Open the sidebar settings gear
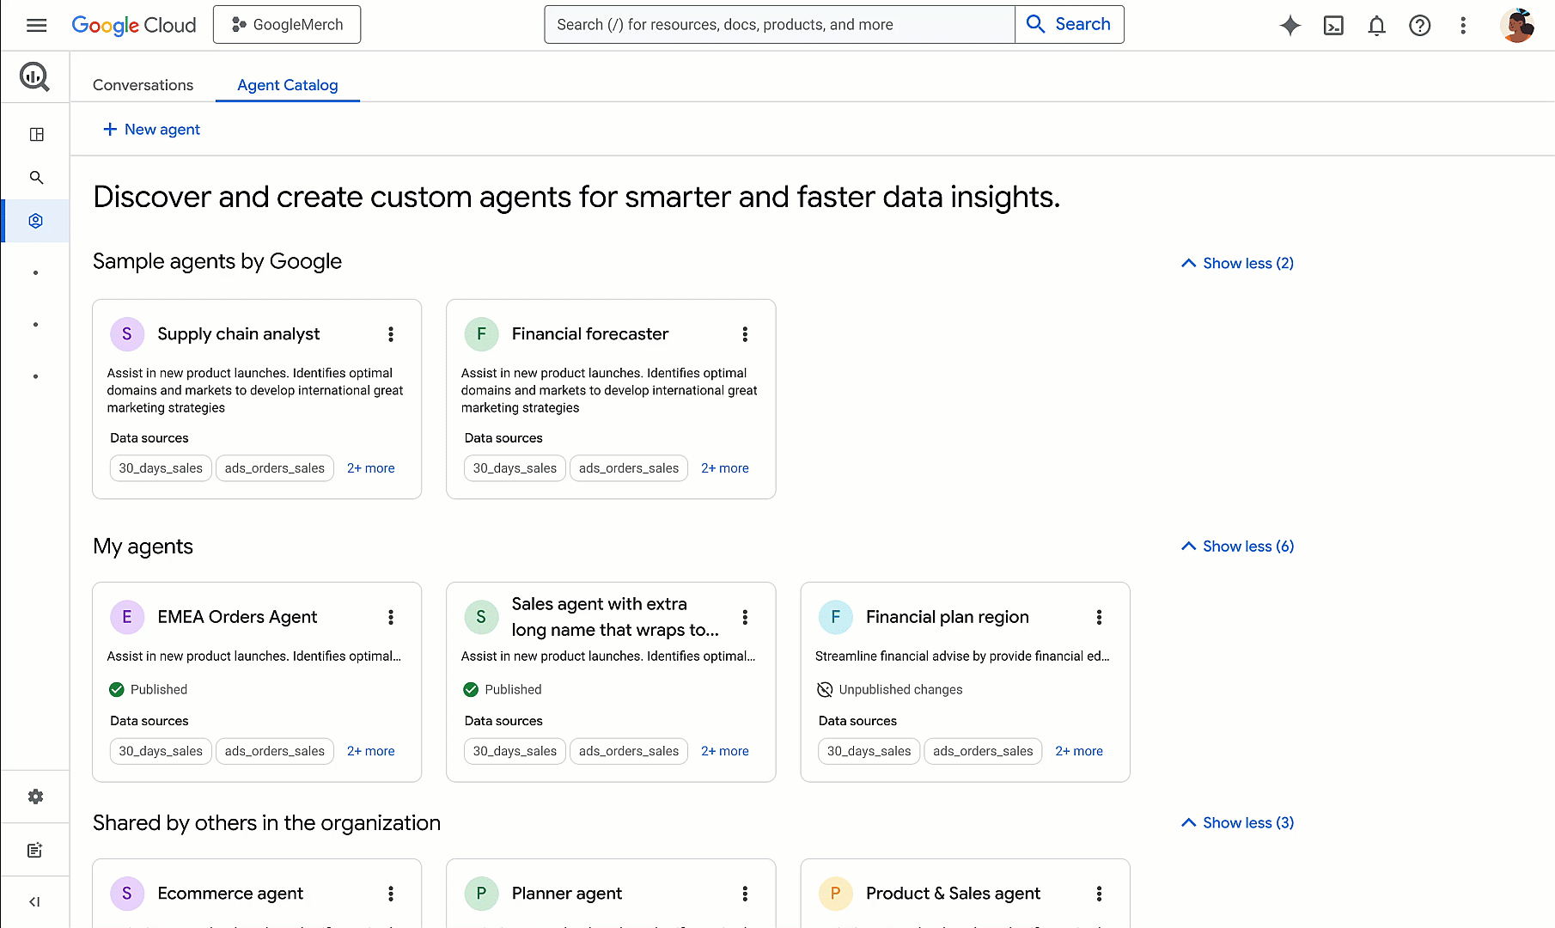 coord(36,797)
